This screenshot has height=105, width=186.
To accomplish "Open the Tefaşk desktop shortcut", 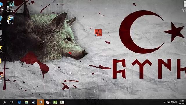I will point(10,20).
